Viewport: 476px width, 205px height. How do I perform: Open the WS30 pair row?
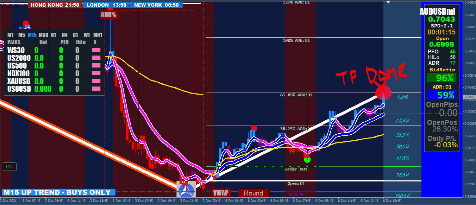coord(55,50)
